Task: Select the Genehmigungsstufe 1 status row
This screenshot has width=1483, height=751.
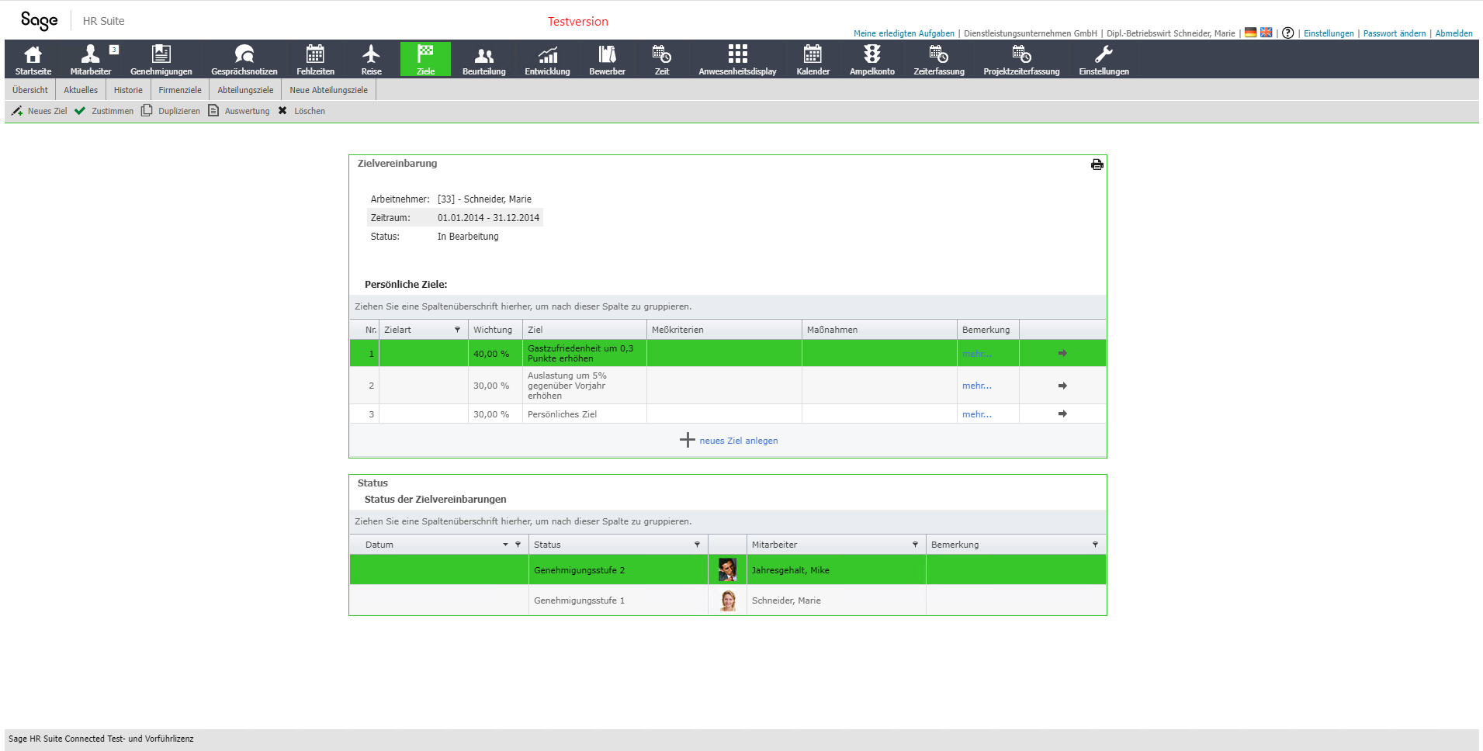Action: tap(579, 600)
